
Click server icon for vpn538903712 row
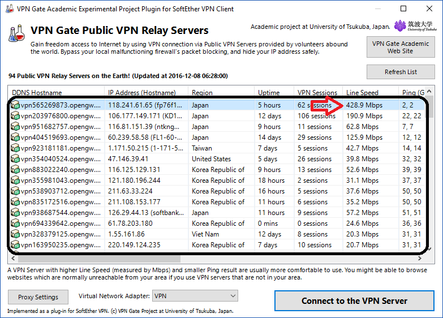[15, 191]
